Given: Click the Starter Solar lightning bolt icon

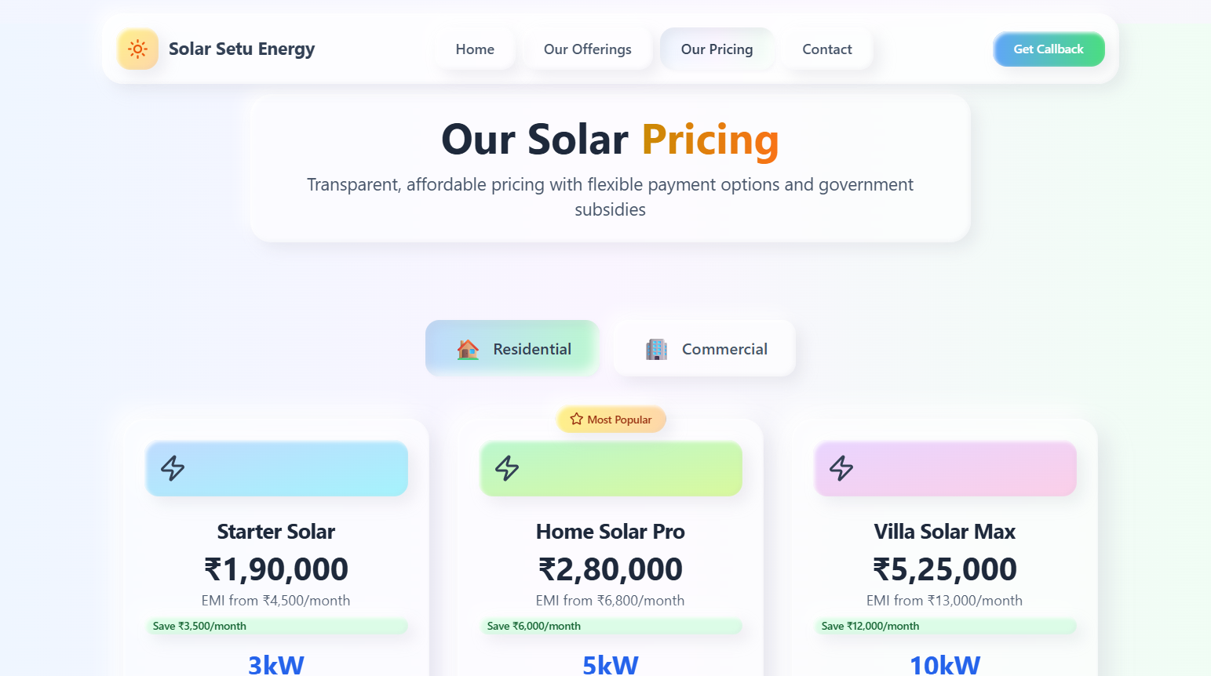Looking at the screenshot, I should [x=173, y=468].
